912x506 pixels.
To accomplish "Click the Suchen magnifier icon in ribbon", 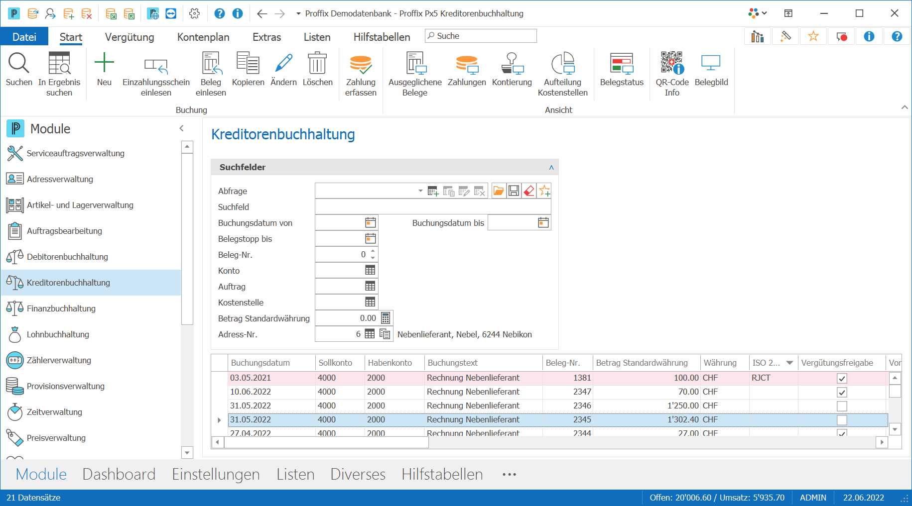I will point(19,63).
